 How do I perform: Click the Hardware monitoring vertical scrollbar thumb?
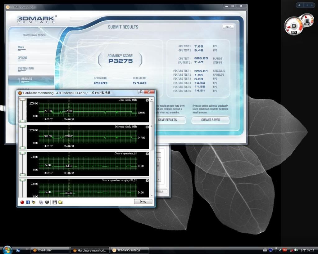(x=152, y=126)
